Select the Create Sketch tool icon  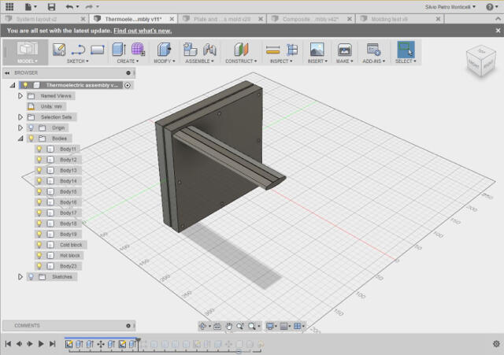point(59,50)
